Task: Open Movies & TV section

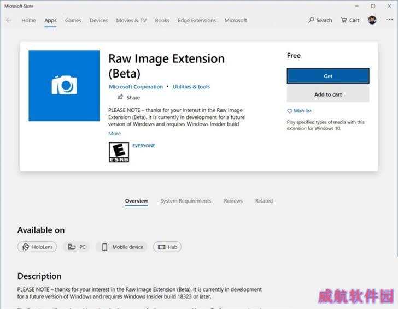Action: coord(131,20)
